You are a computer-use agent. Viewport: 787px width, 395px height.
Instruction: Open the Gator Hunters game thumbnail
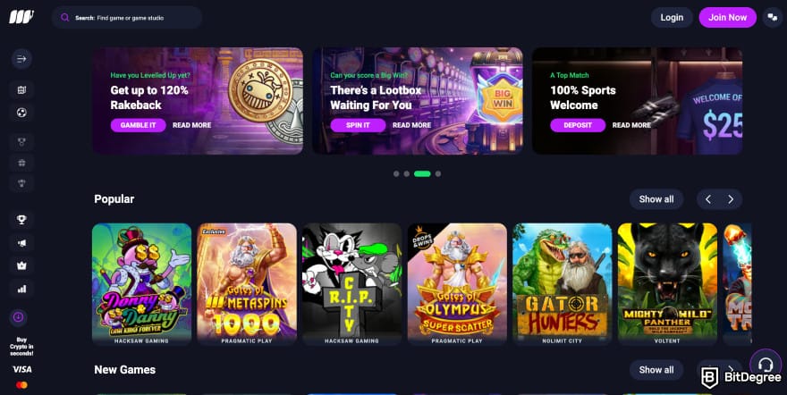click(x=563, y=284)
